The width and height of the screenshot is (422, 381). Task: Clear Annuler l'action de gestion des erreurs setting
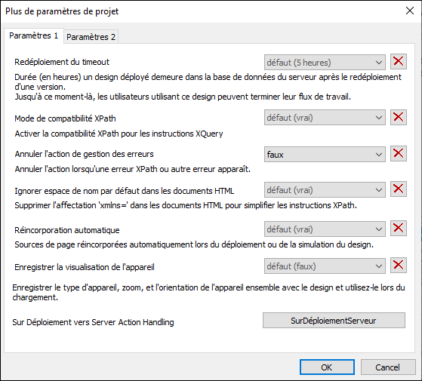399,154
